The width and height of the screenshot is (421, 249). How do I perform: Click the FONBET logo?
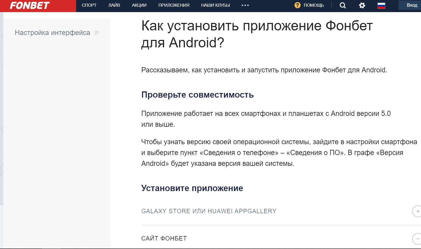pos(30,5)
